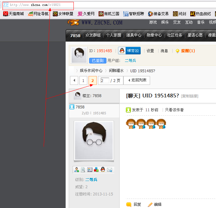Open 消息 messages link
The image size is (216, 208).
tap(164, 51)
